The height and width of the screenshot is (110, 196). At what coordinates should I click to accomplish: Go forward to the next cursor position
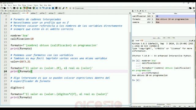click(73, 8)
